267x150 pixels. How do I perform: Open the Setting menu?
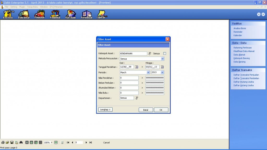click(14, 7)
